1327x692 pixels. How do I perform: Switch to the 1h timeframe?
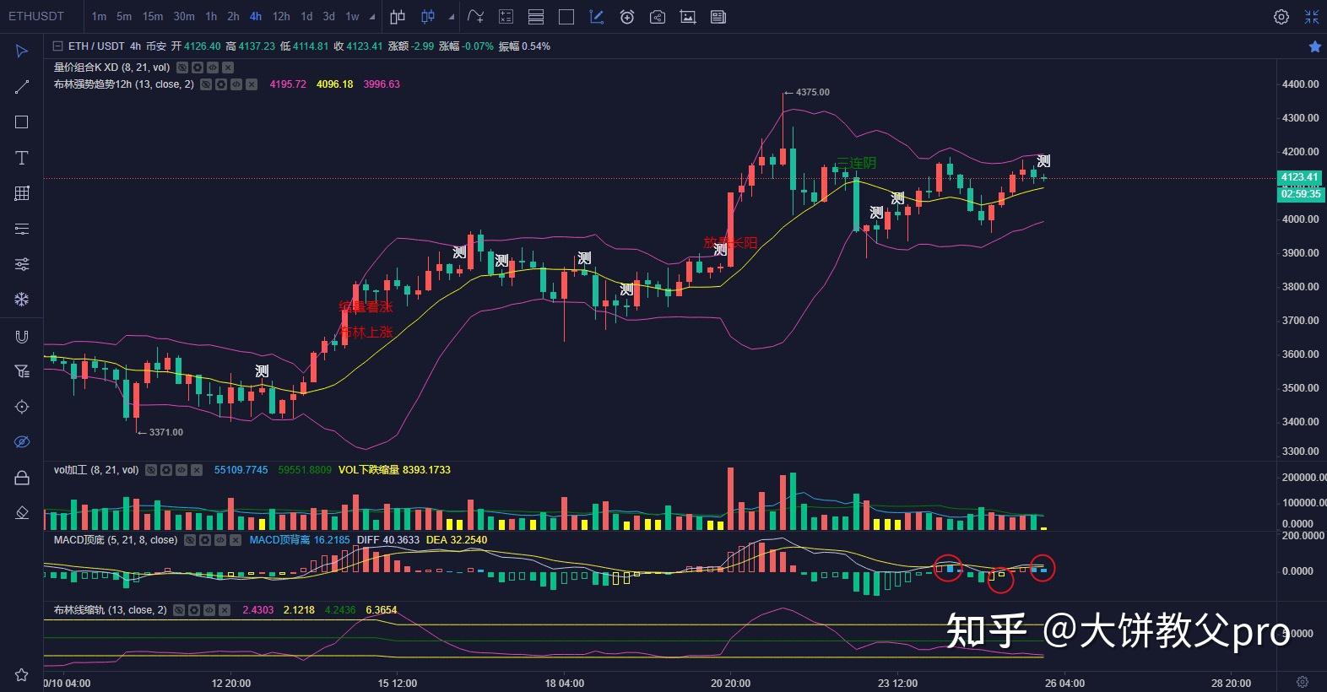click(211, 17)
